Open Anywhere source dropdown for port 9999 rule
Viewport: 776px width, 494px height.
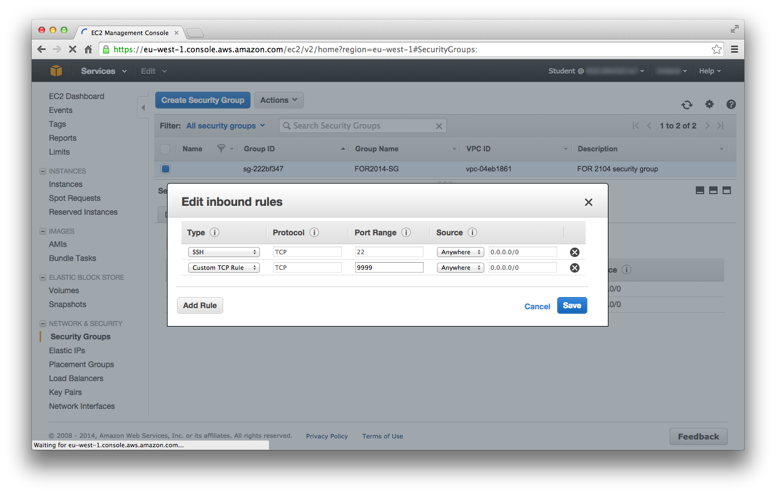460,268
